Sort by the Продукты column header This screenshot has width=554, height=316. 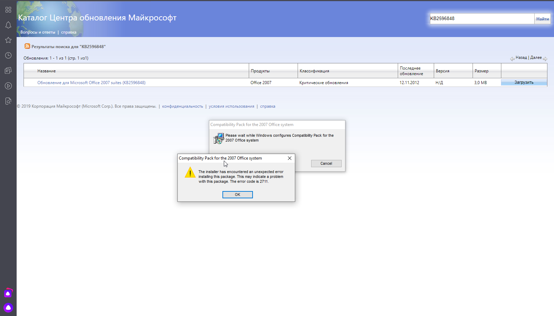pyautogui.click(x=260, y=71)
